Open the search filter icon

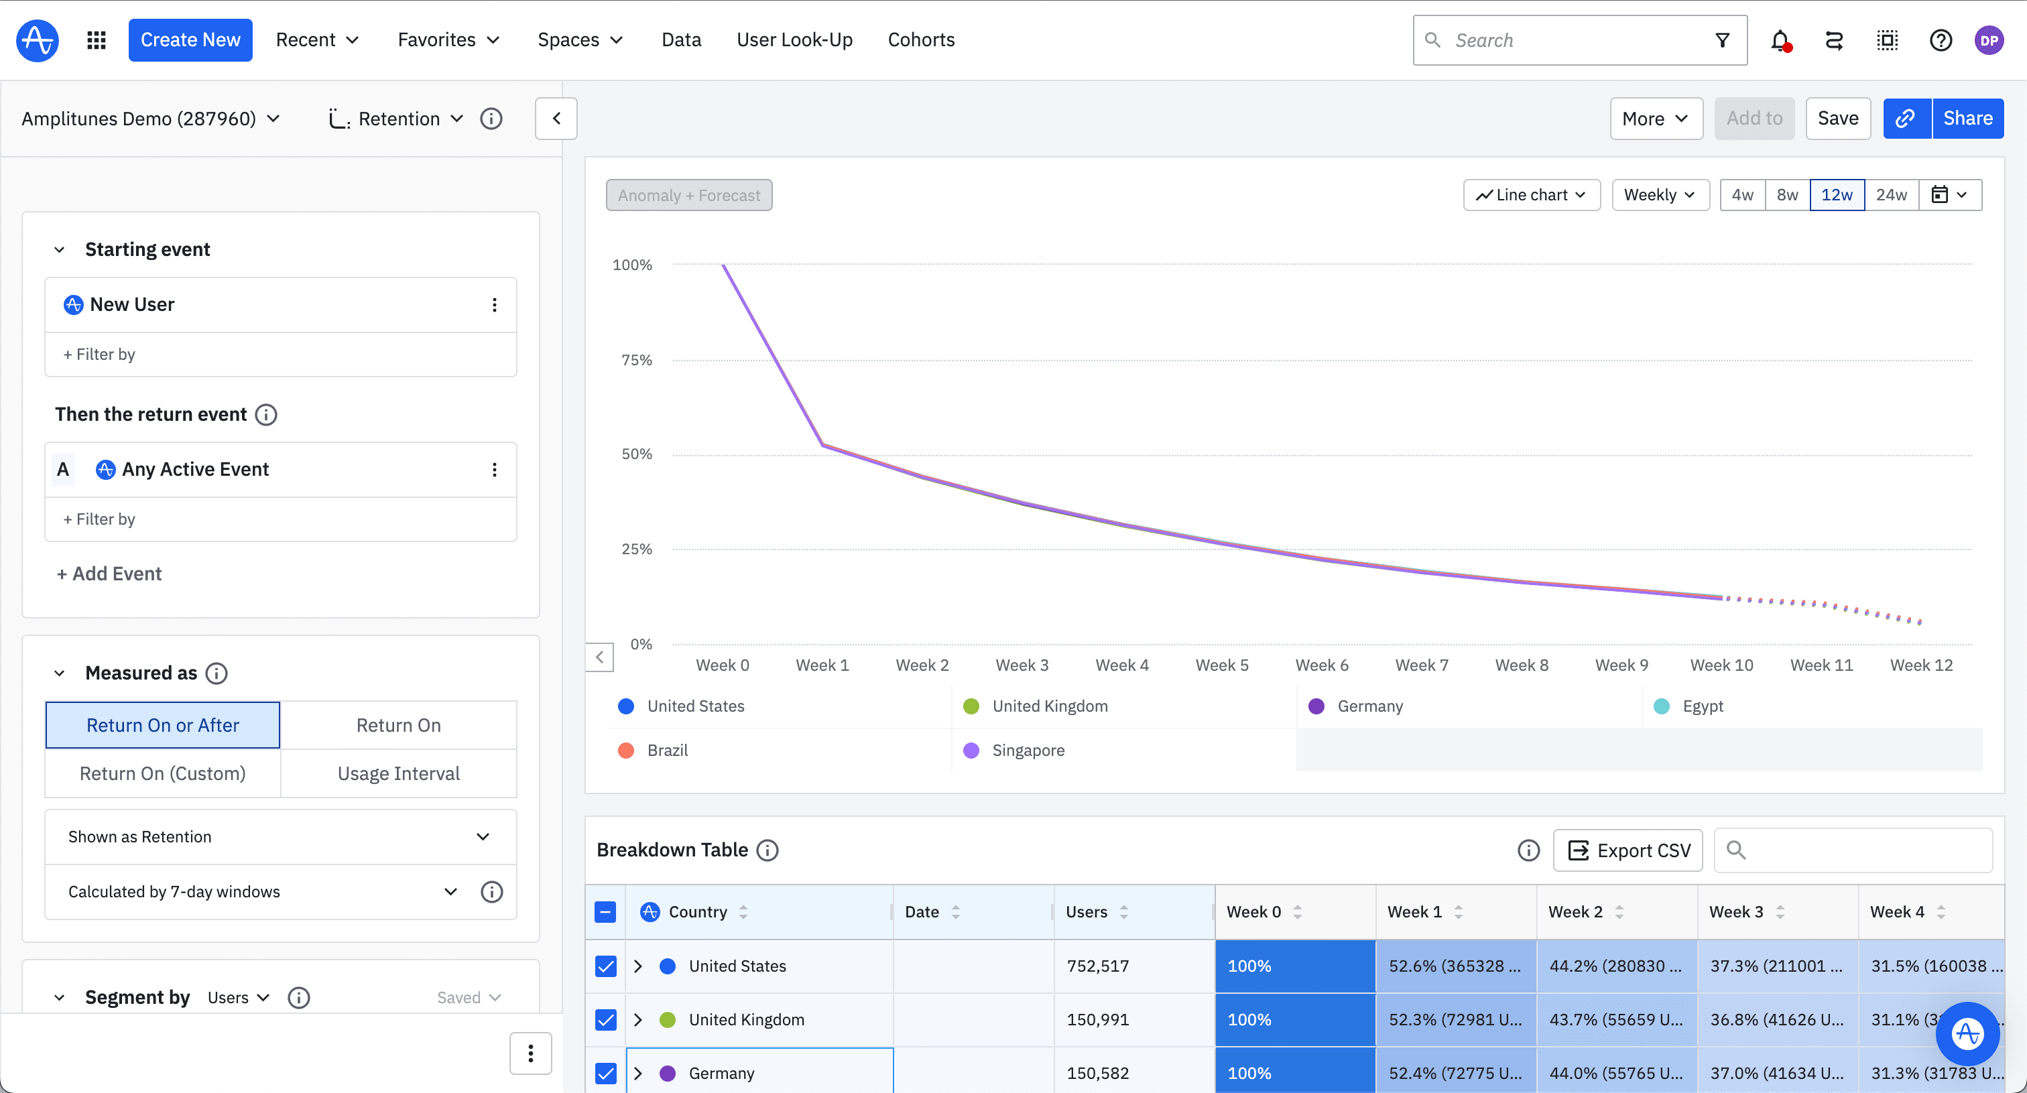[1723, 40]
